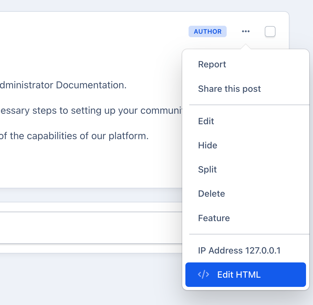Viewport: 313px width, 305px height.
Task: Tick the post selection checkbox
Action: [270, 31]
